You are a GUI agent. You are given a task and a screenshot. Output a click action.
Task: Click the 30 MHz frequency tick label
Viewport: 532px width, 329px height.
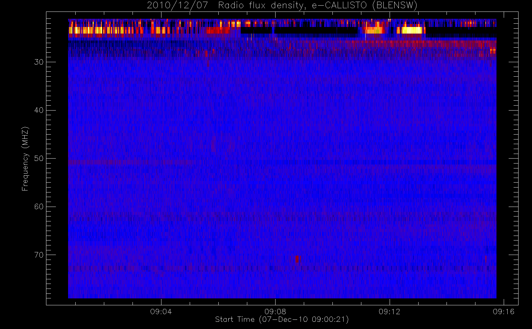(39, 62)
